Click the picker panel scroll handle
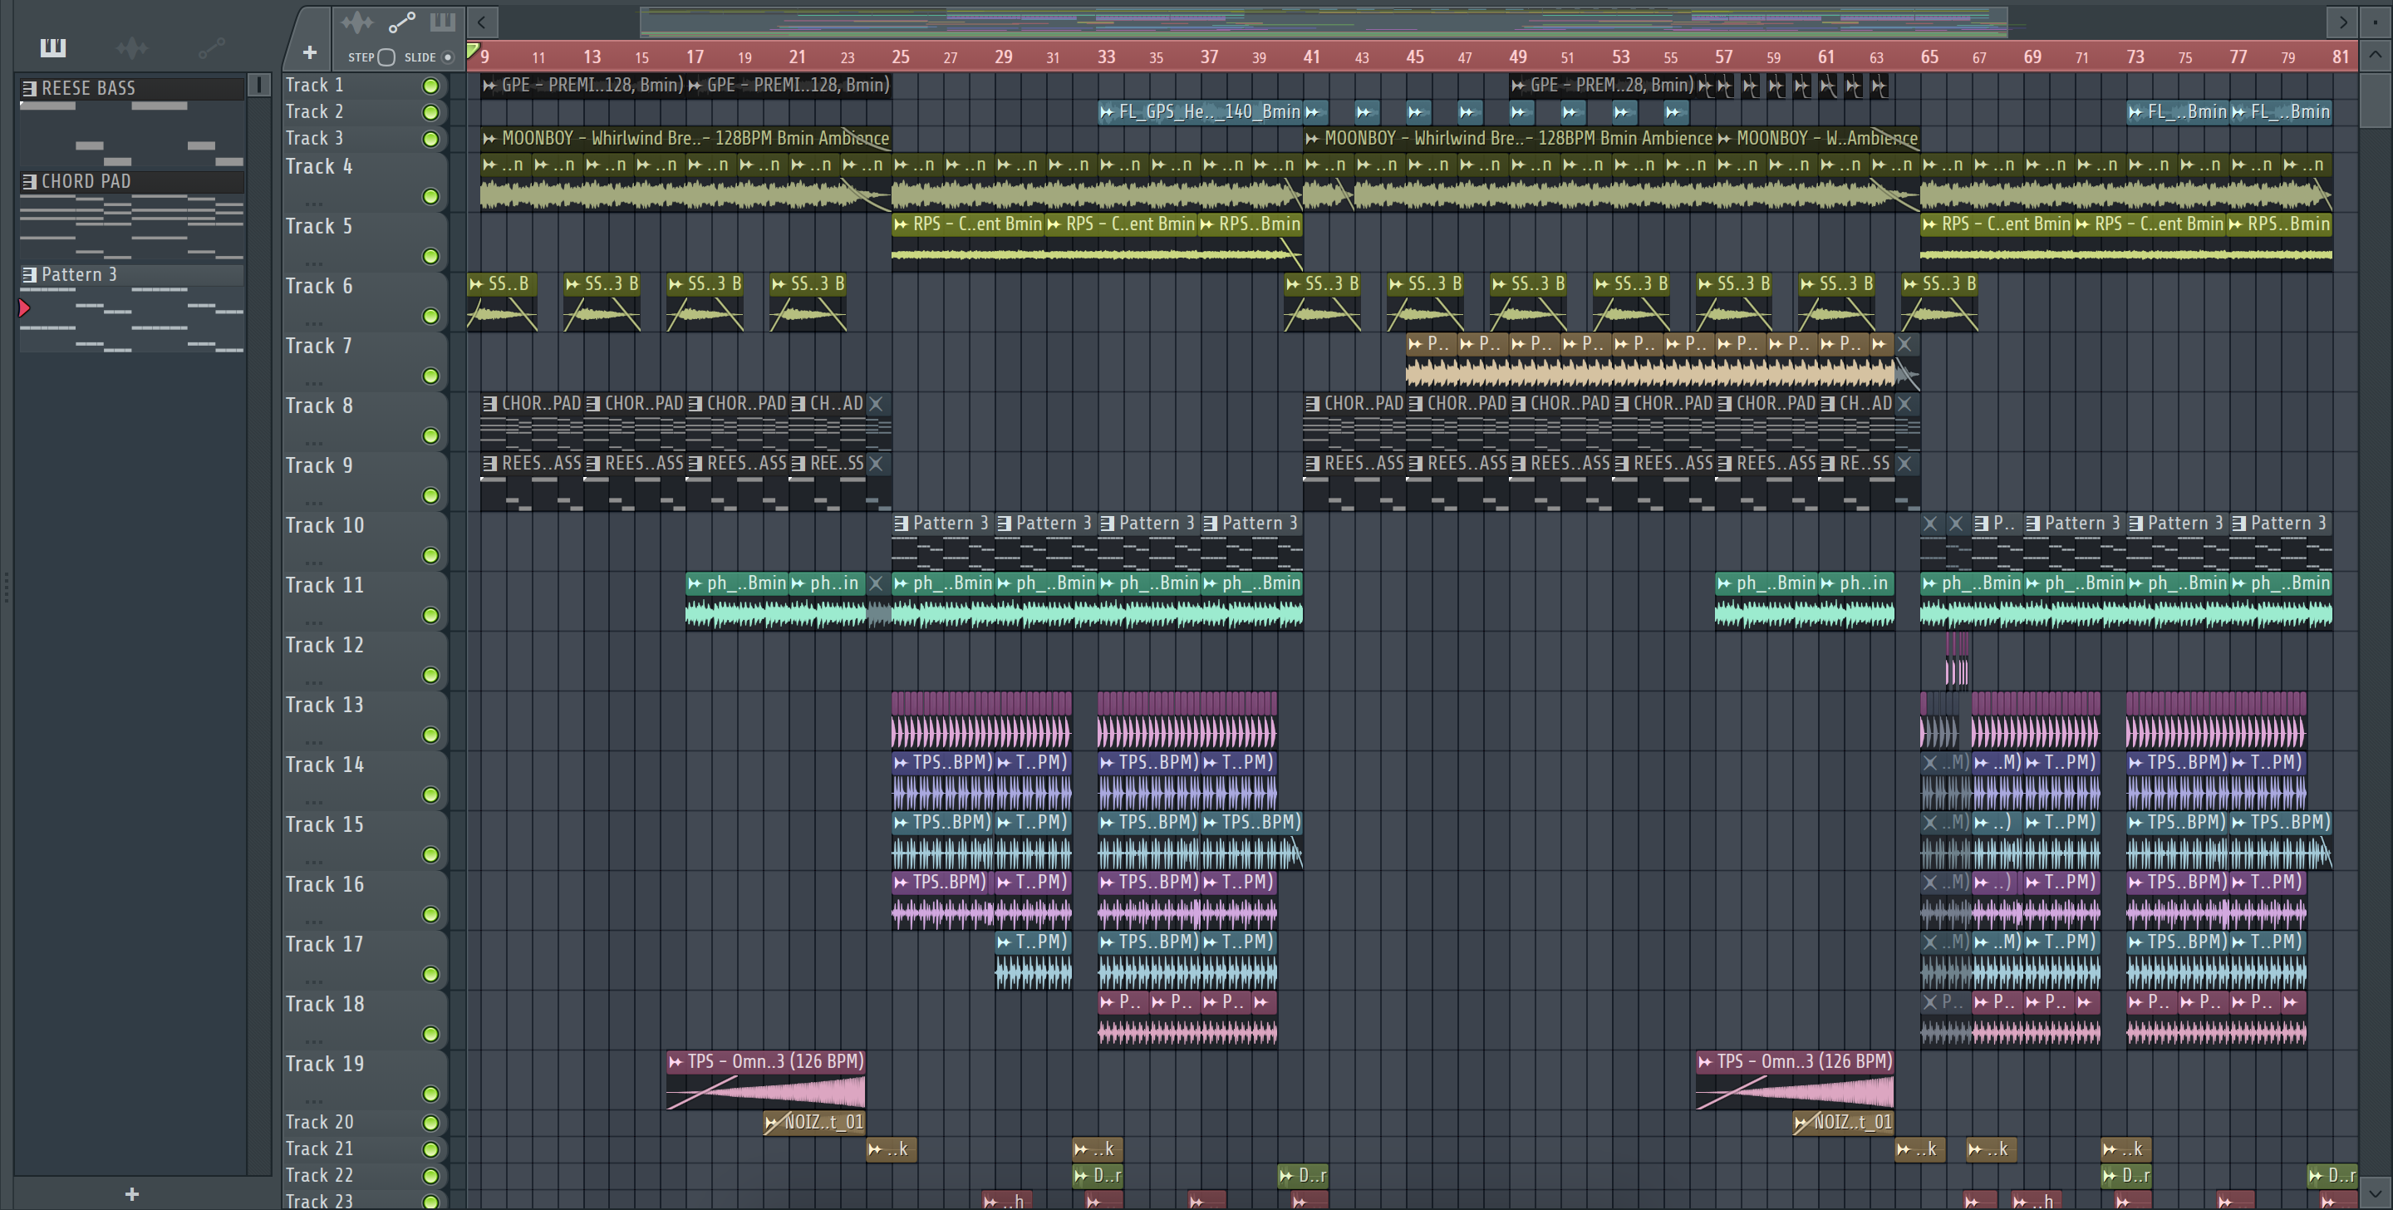 (259, 86)
